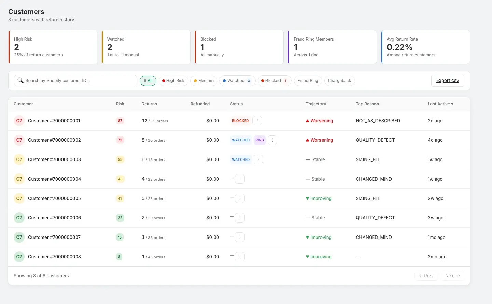Select the All filter tab
Screen dimensions: 492x304
click(x=148, y=81)
